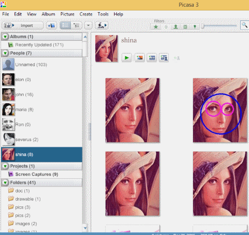
Task: Select elon in People list
Action: coord(41,79)
